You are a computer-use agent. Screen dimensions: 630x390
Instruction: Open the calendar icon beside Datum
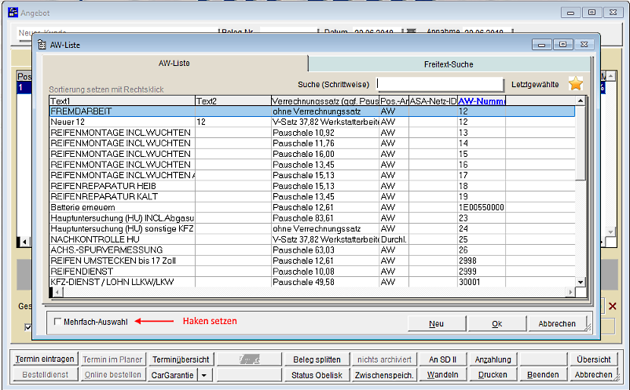pos(412,33)
